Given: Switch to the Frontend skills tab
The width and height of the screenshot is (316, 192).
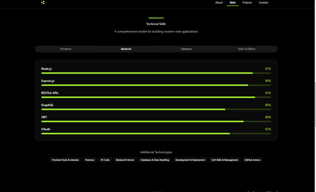Looking at the screenshot, I should [65, 49].
